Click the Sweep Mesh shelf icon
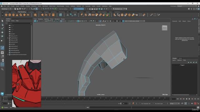The height and width of the screenshot is (112, 200). point(46,15)
